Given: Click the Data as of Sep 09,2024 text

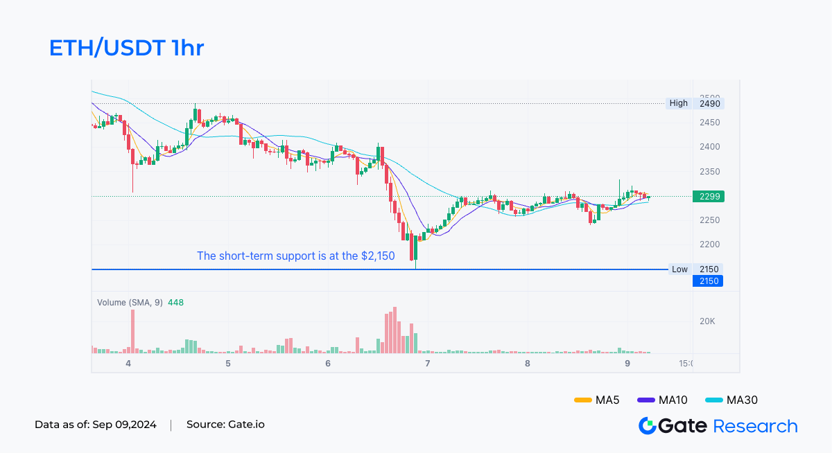Looking at the screenshot, I should coord(96,424).
